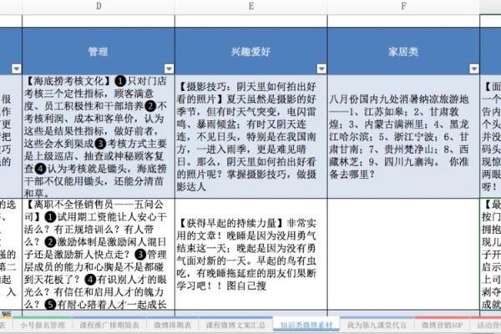Open the filter dropdown for 管理 column
Viewport: 501px width, 334px height.
click(167, 69)
